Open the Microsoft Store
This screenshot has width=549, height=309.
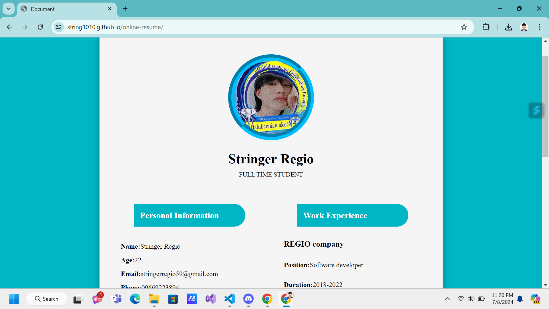pyautogui.click(x=173, y=299)
